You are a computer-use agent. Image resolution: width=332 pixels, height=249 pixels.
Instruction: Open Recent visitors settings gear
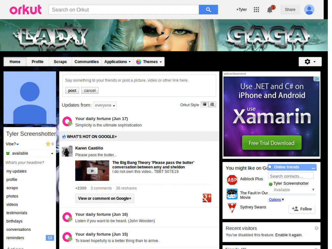coord(316,228)
